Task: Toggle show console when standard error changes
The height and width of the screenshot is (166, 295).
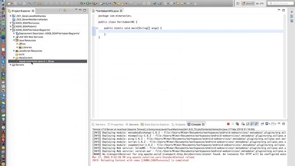Action: pyautogui.click(x=257, y=124)
